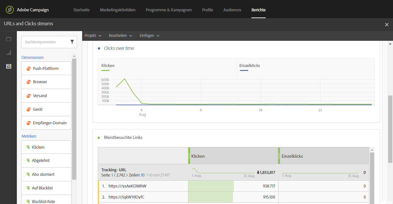This screenshot has height=204, width=393.
Task: Open the Visualizations bar-chart rail icon
Action: [x=9, y=53]
